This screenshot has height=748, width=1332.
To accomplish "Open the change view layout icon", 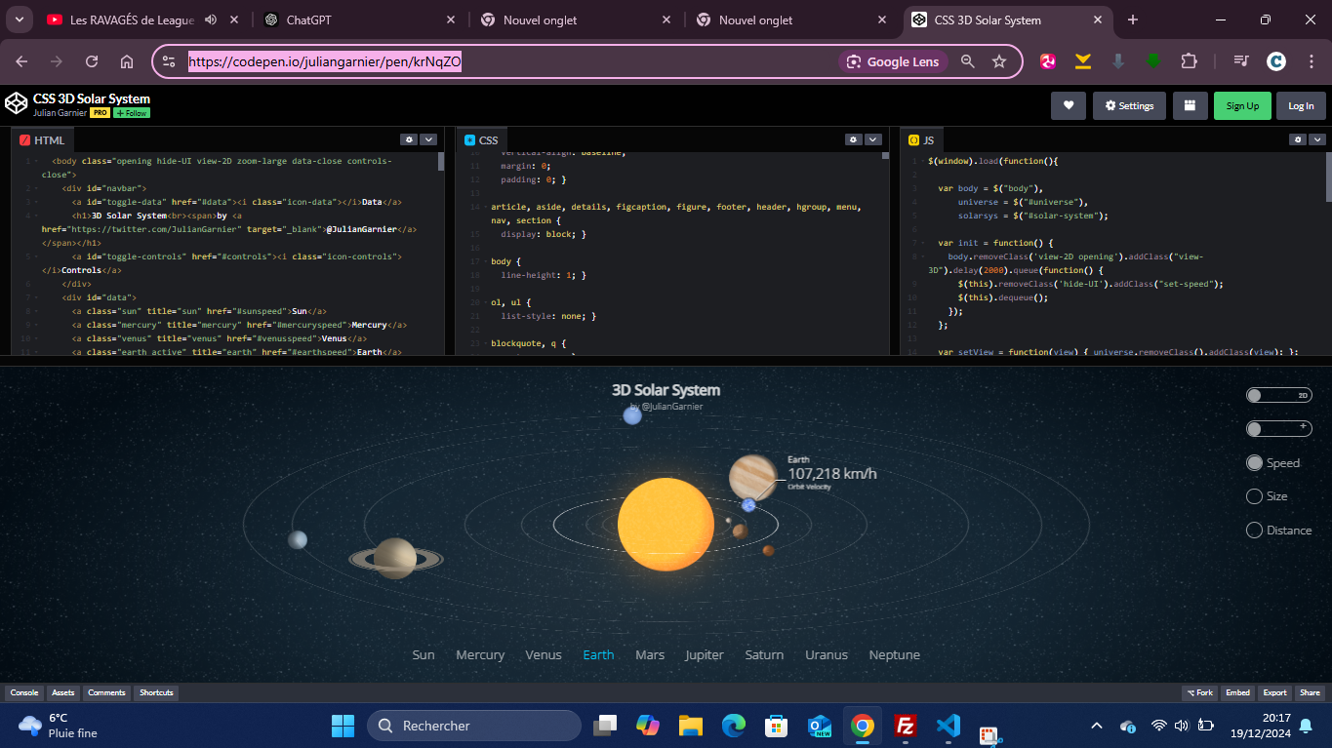I will 1190,105.
